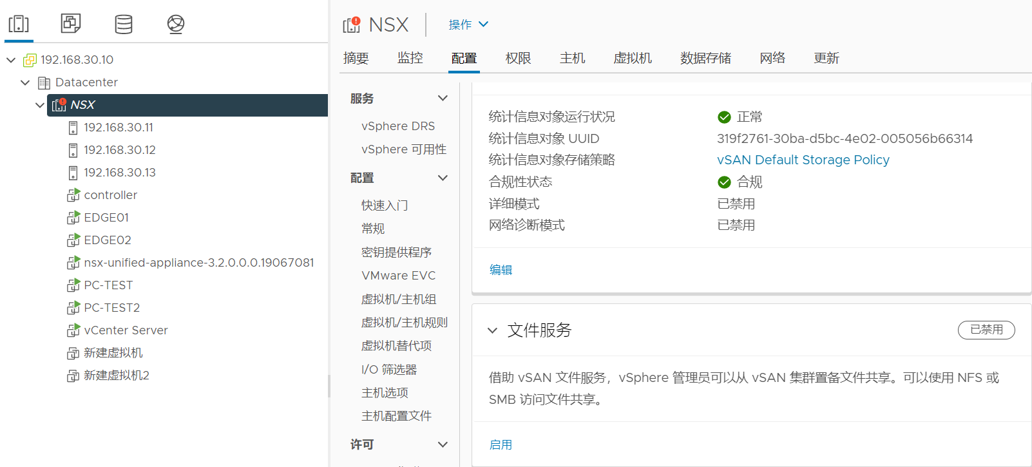1032x467 pixels.
Task: Click powered-off VM icon of 新建虚拟机
Action: pyautogui.click(x=73, y=353)
